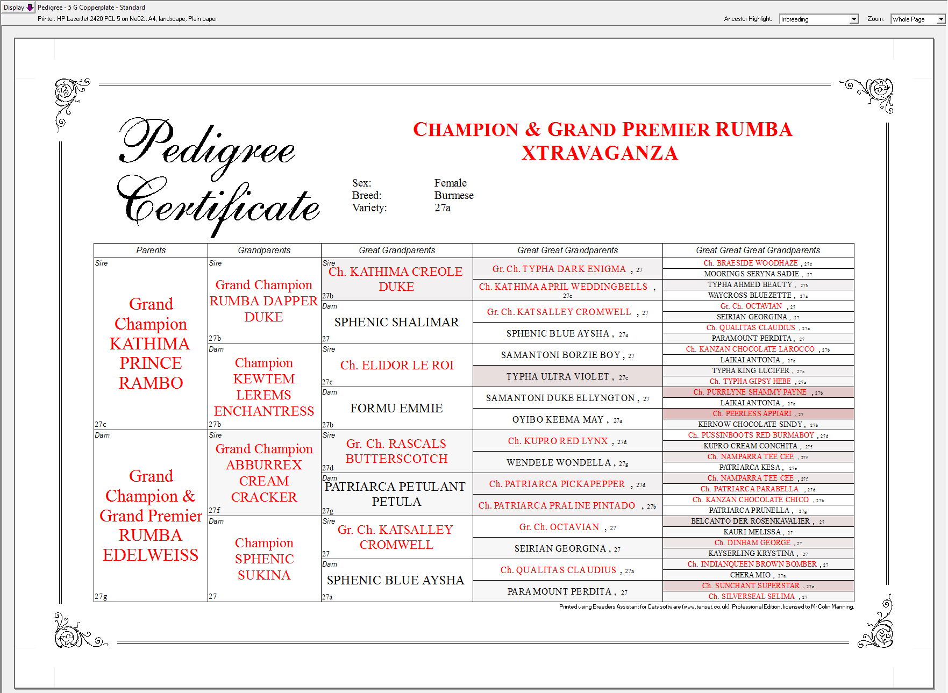Click 'Ch. ELIDOR LE ROI'
This screenshot has width=948, height=693.
(397, 365)
